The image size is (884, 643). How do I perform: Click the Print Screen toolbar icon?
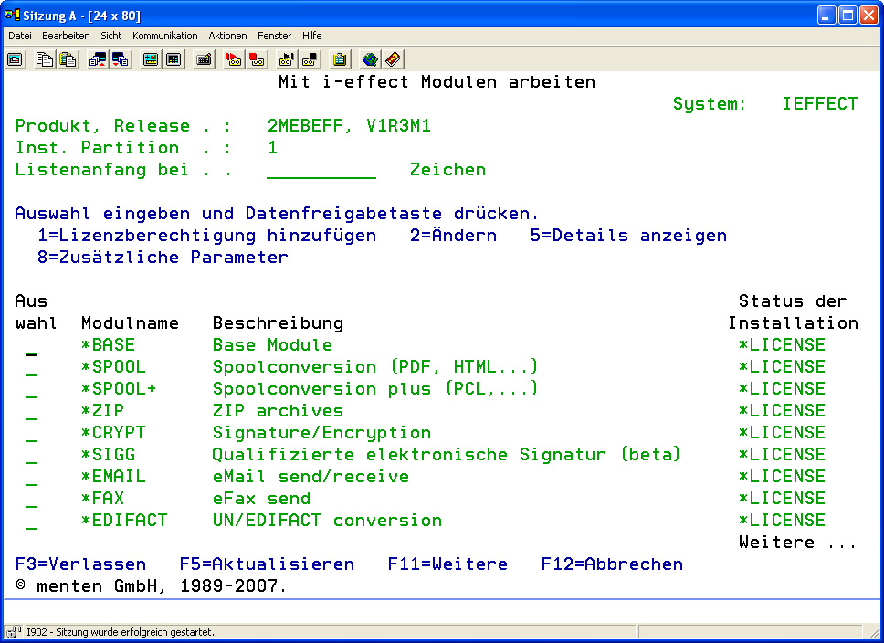[x=16, y=59]
